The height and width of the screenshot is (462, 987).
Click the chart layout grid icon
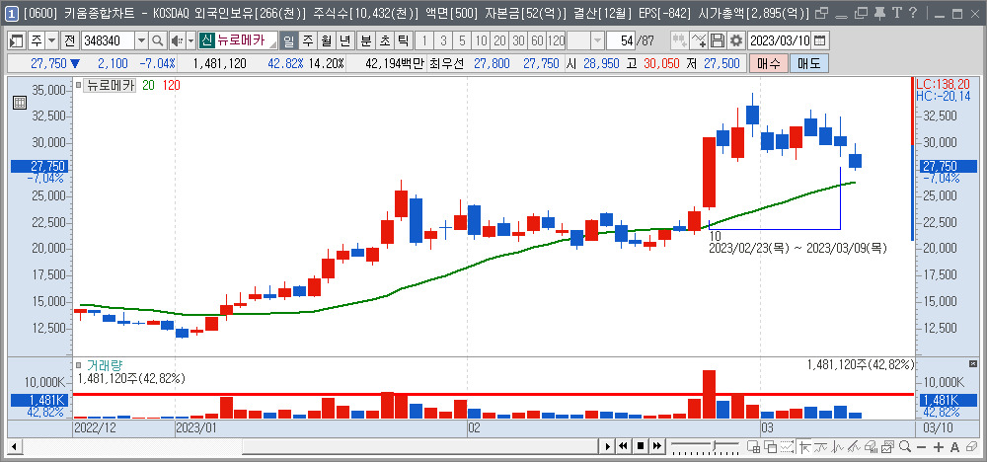click(x=753, y=446)
